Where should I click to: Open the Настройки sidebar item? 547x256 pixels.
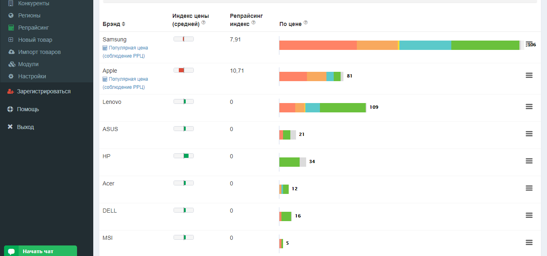pos(32,76)
